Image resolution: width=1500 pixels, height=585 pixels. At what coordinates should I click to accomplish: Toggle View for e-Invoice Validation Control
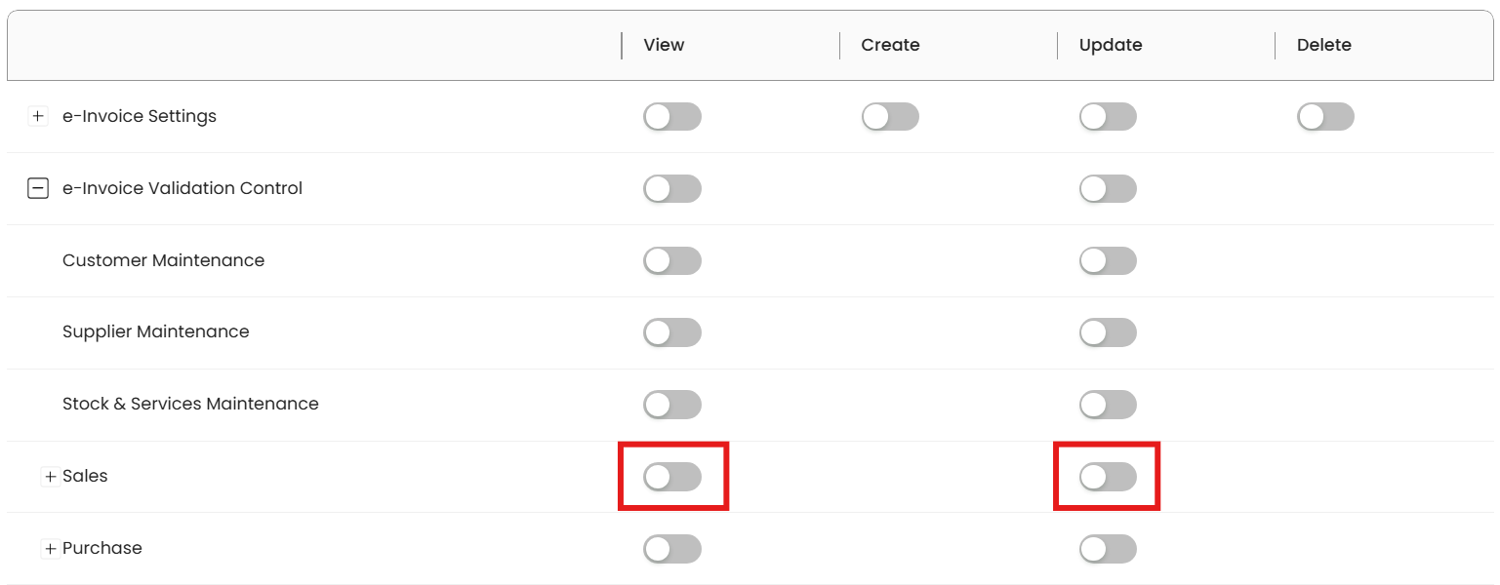pos(671,189)
